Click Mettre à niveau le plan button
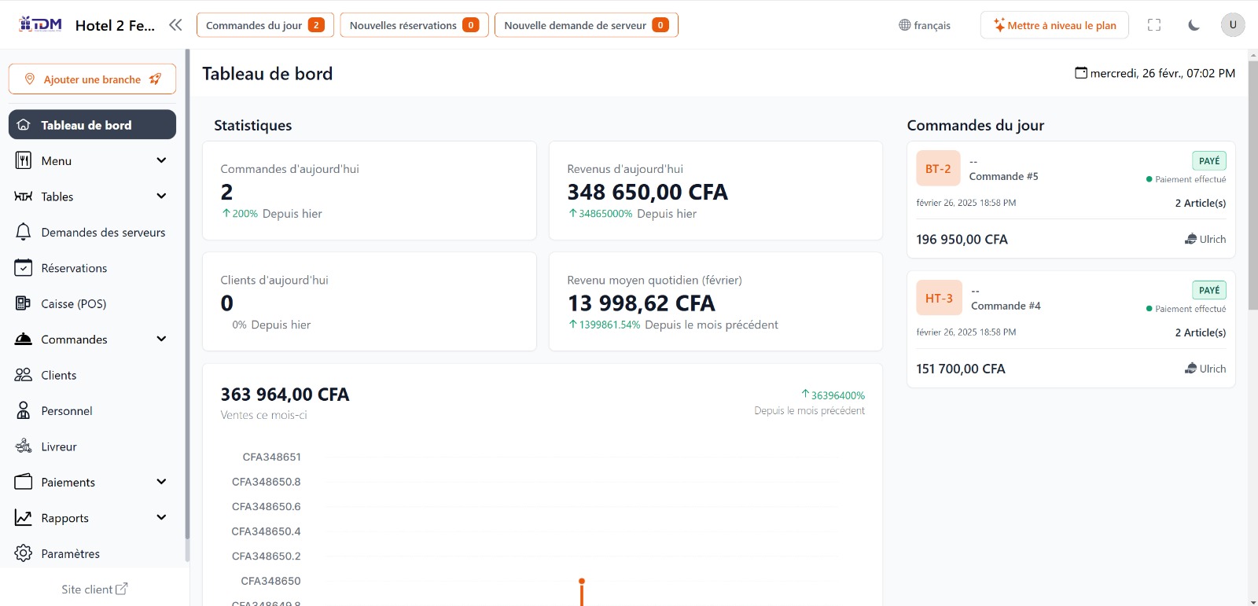The height and width of the screenshot is (606, 1258). tap(1054, 25)
